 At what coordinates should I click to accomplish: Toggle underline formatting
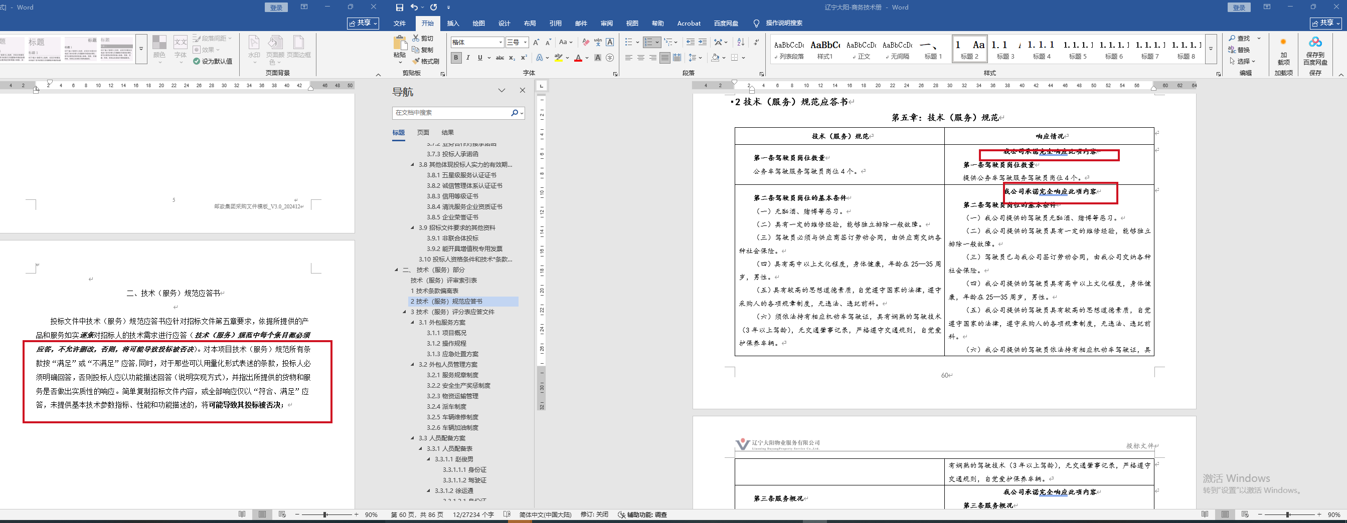[480, 58]
